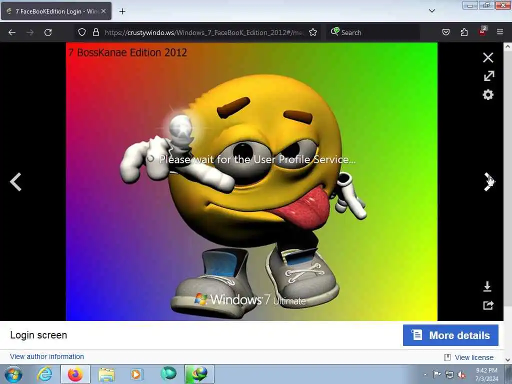This screenshot has width=512, height=384.
Task: Open the Windows Start orb
Action: [13, 374]
